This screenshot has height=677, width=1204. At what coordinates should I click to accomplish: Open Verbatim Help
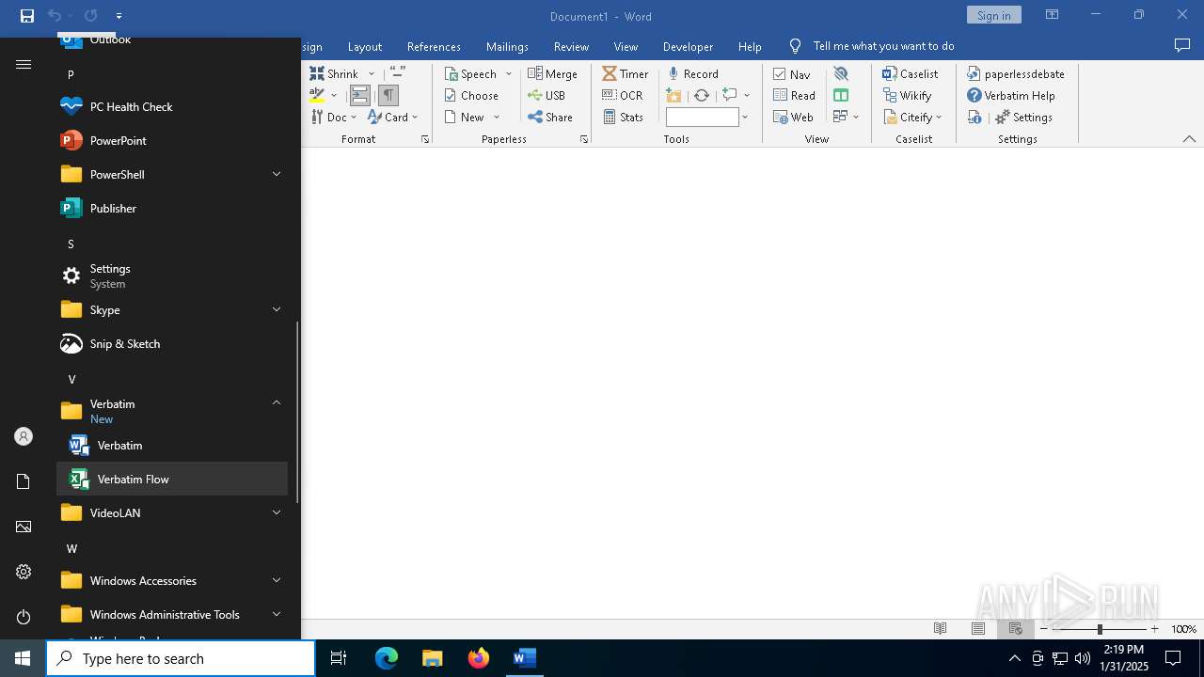(1011, 95)
